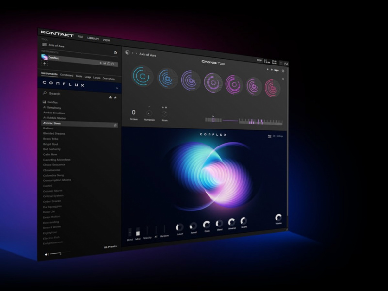Image resolution: width=388 pixels, height=291 pixels.
Task: Turn the Cutoff knob
Action: (x=180, y=227)
